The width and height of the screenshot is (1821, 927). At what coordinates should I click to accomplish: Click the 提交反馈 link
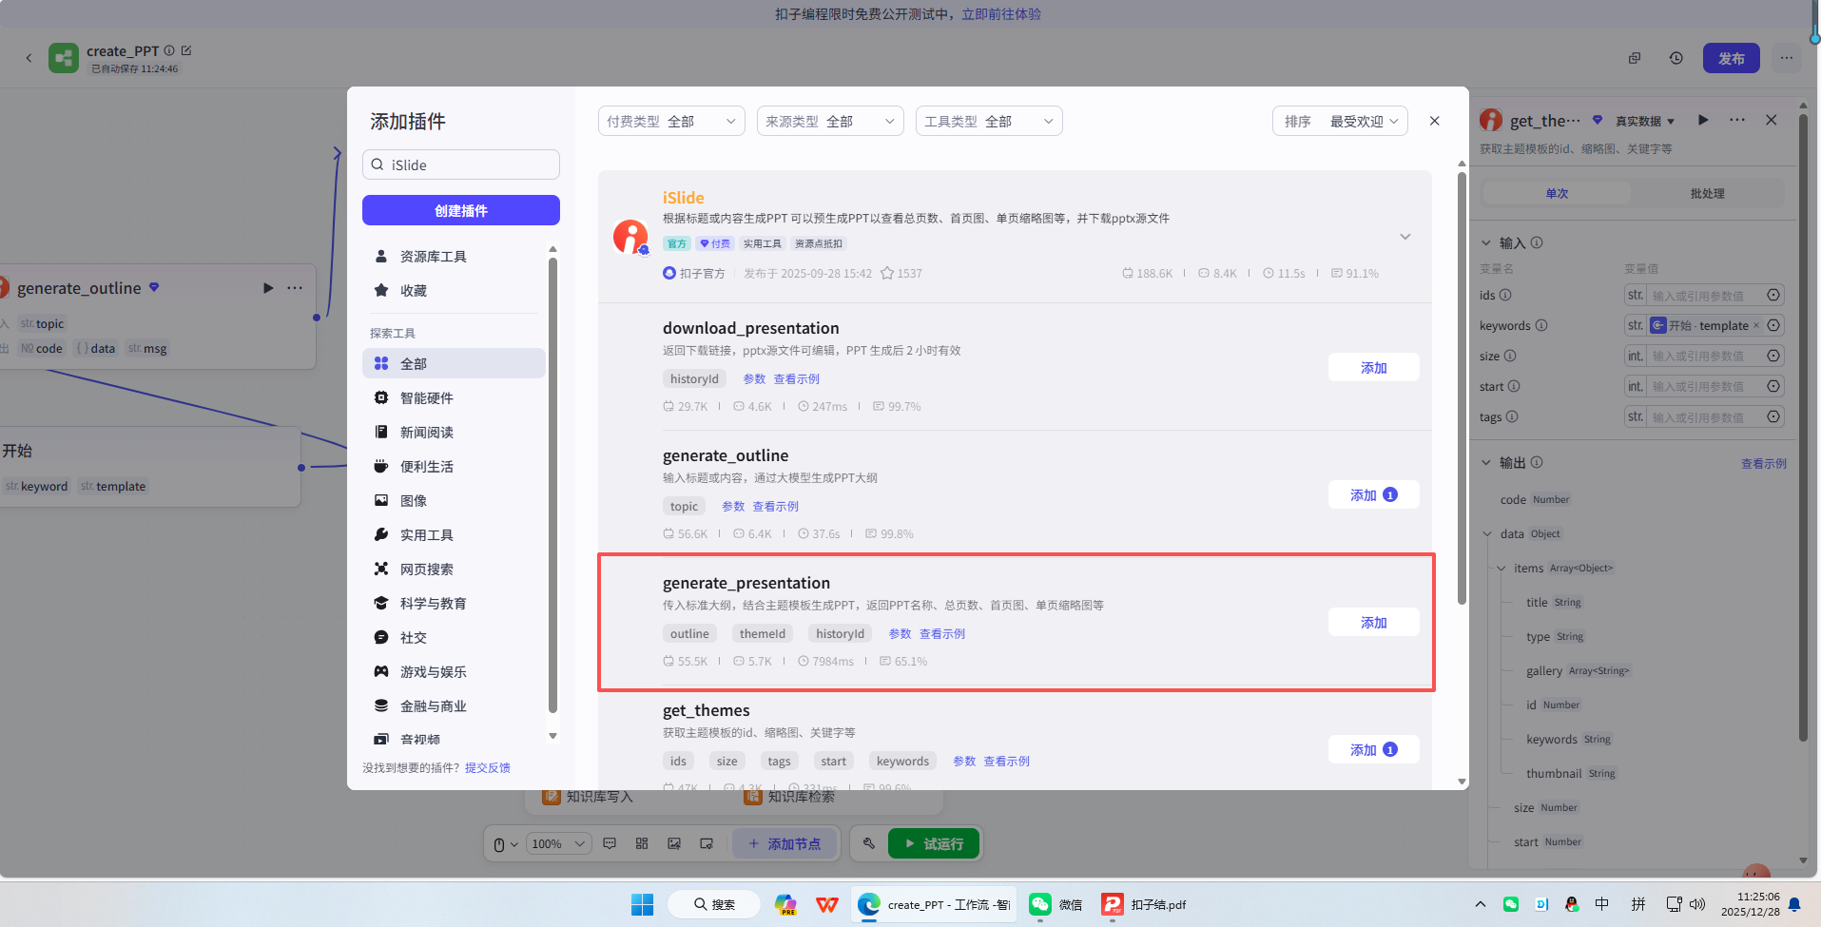point(488,767)
